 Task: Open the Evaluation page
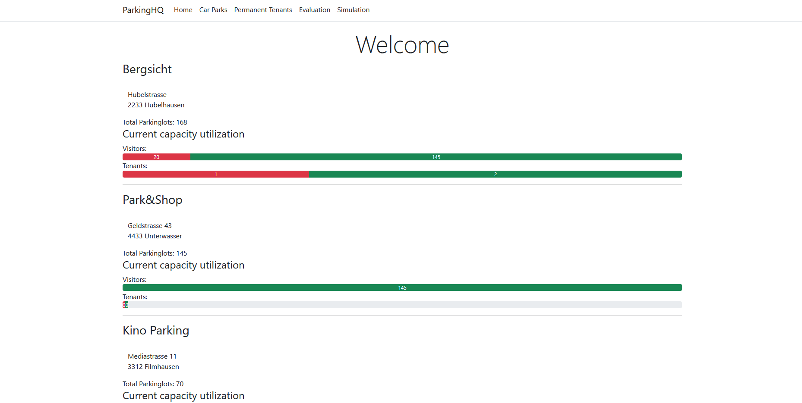(x=315, y=10)
